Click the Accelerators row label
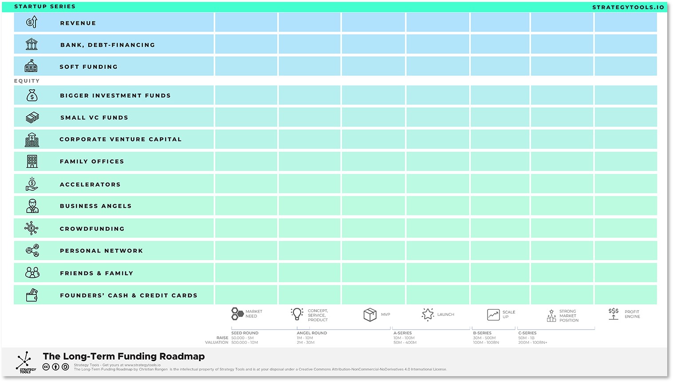The image size is (673, 382). (90, 185)
